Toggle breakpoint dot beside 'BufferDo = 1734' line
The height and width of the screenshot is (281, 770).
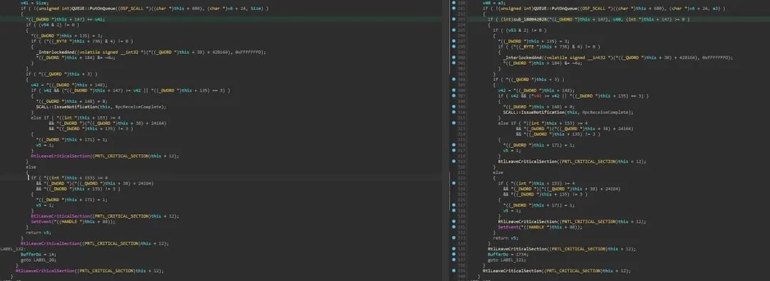point(453,255)
